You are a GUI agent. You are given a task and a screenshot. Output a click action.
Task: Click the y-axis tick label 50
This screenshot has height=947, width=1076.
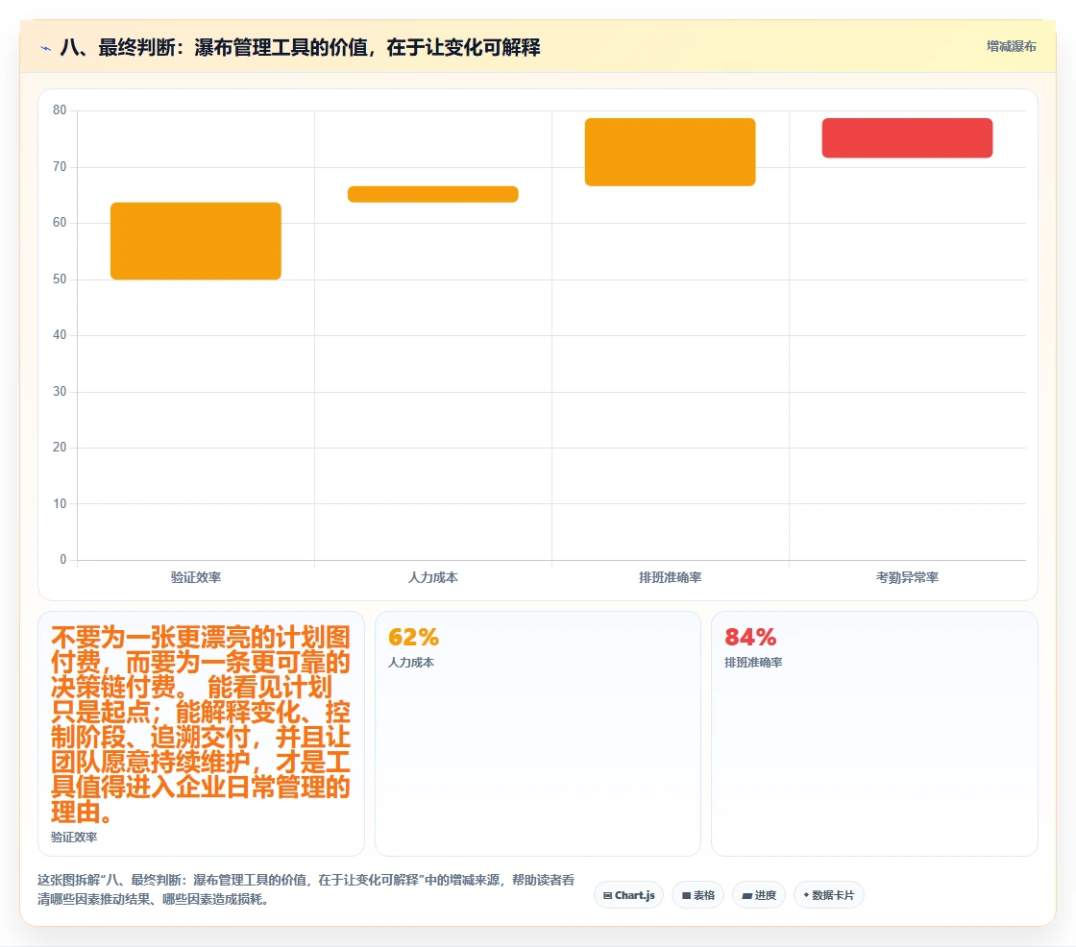(60, 279)
